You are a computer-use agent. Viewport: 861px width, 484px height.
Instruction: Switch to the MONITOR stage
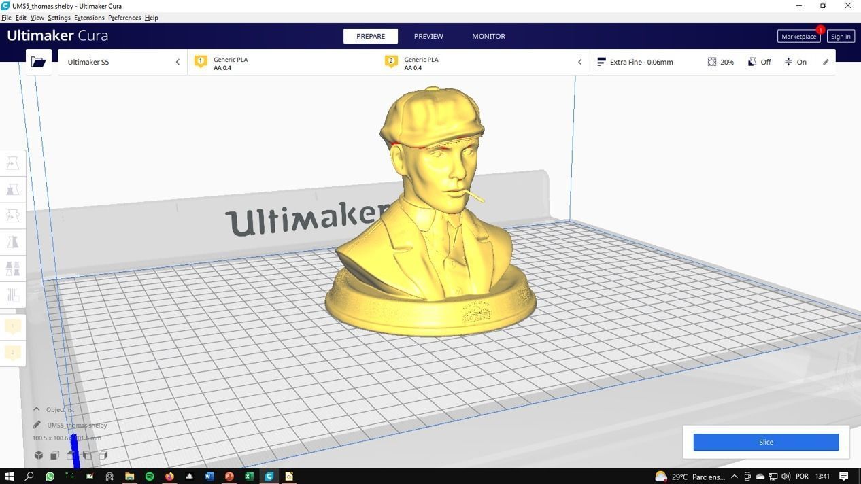488,36
